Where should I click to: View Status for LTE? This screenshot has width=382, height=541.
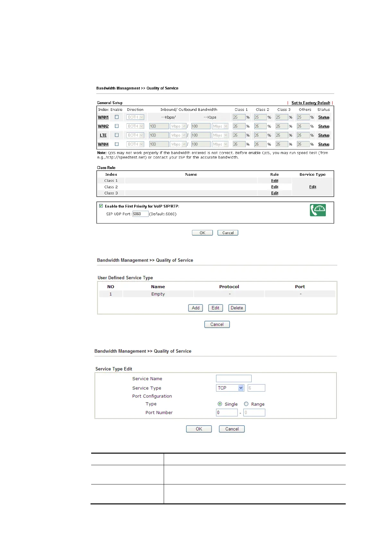pyautogui.click(x=324, y=135)
